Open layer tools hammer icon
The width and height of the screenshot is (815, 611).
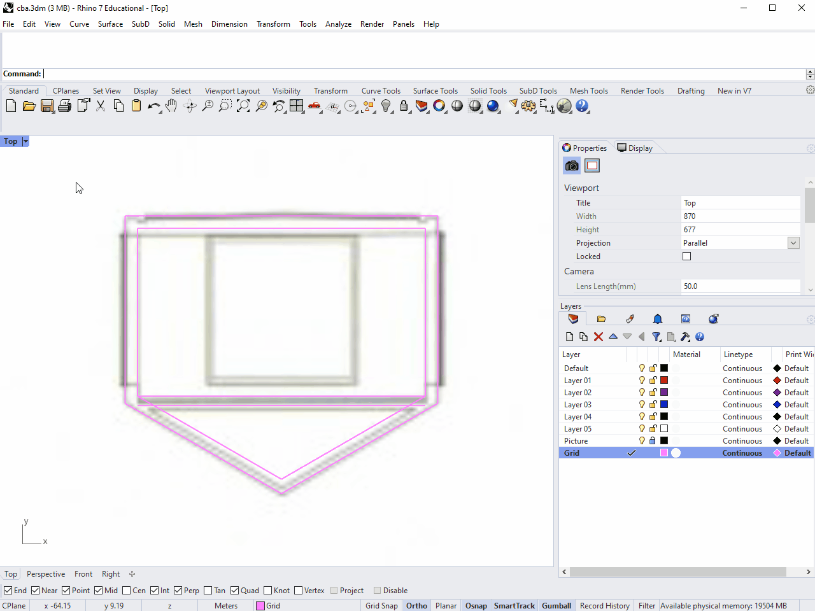point(685,337)
